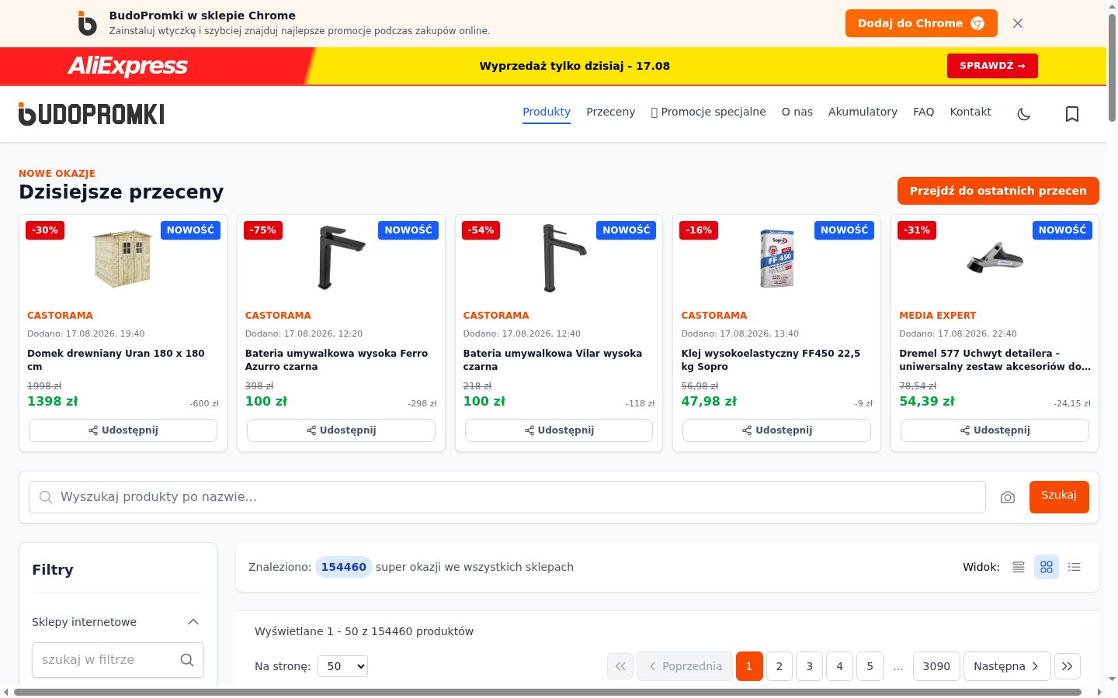The width and height of the screenshot is (1118, 698).
Task: Share the Ferro Azurro czarna offer
Action: (x=341, y=430)
